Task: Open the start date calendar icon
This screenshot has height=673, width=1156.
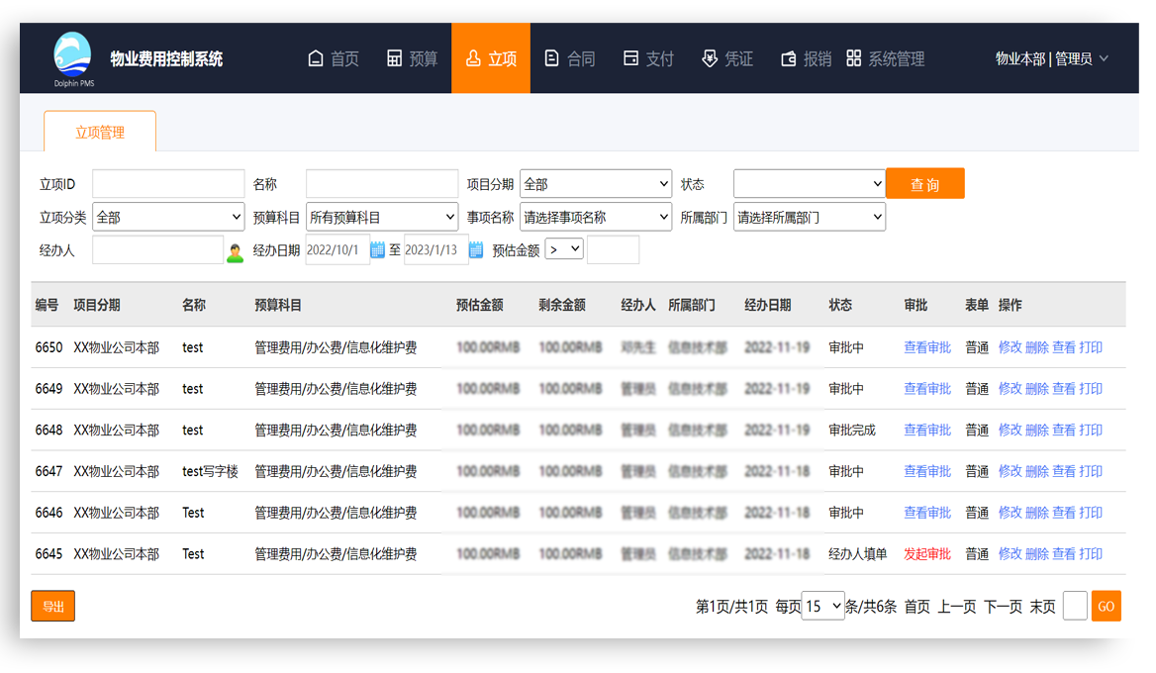Action: (x=377, y=250)
